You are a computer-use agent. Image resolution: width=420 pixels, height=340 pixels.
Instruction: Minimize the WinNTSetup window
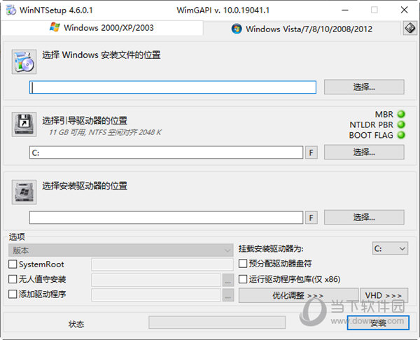(x=345, y=10)
